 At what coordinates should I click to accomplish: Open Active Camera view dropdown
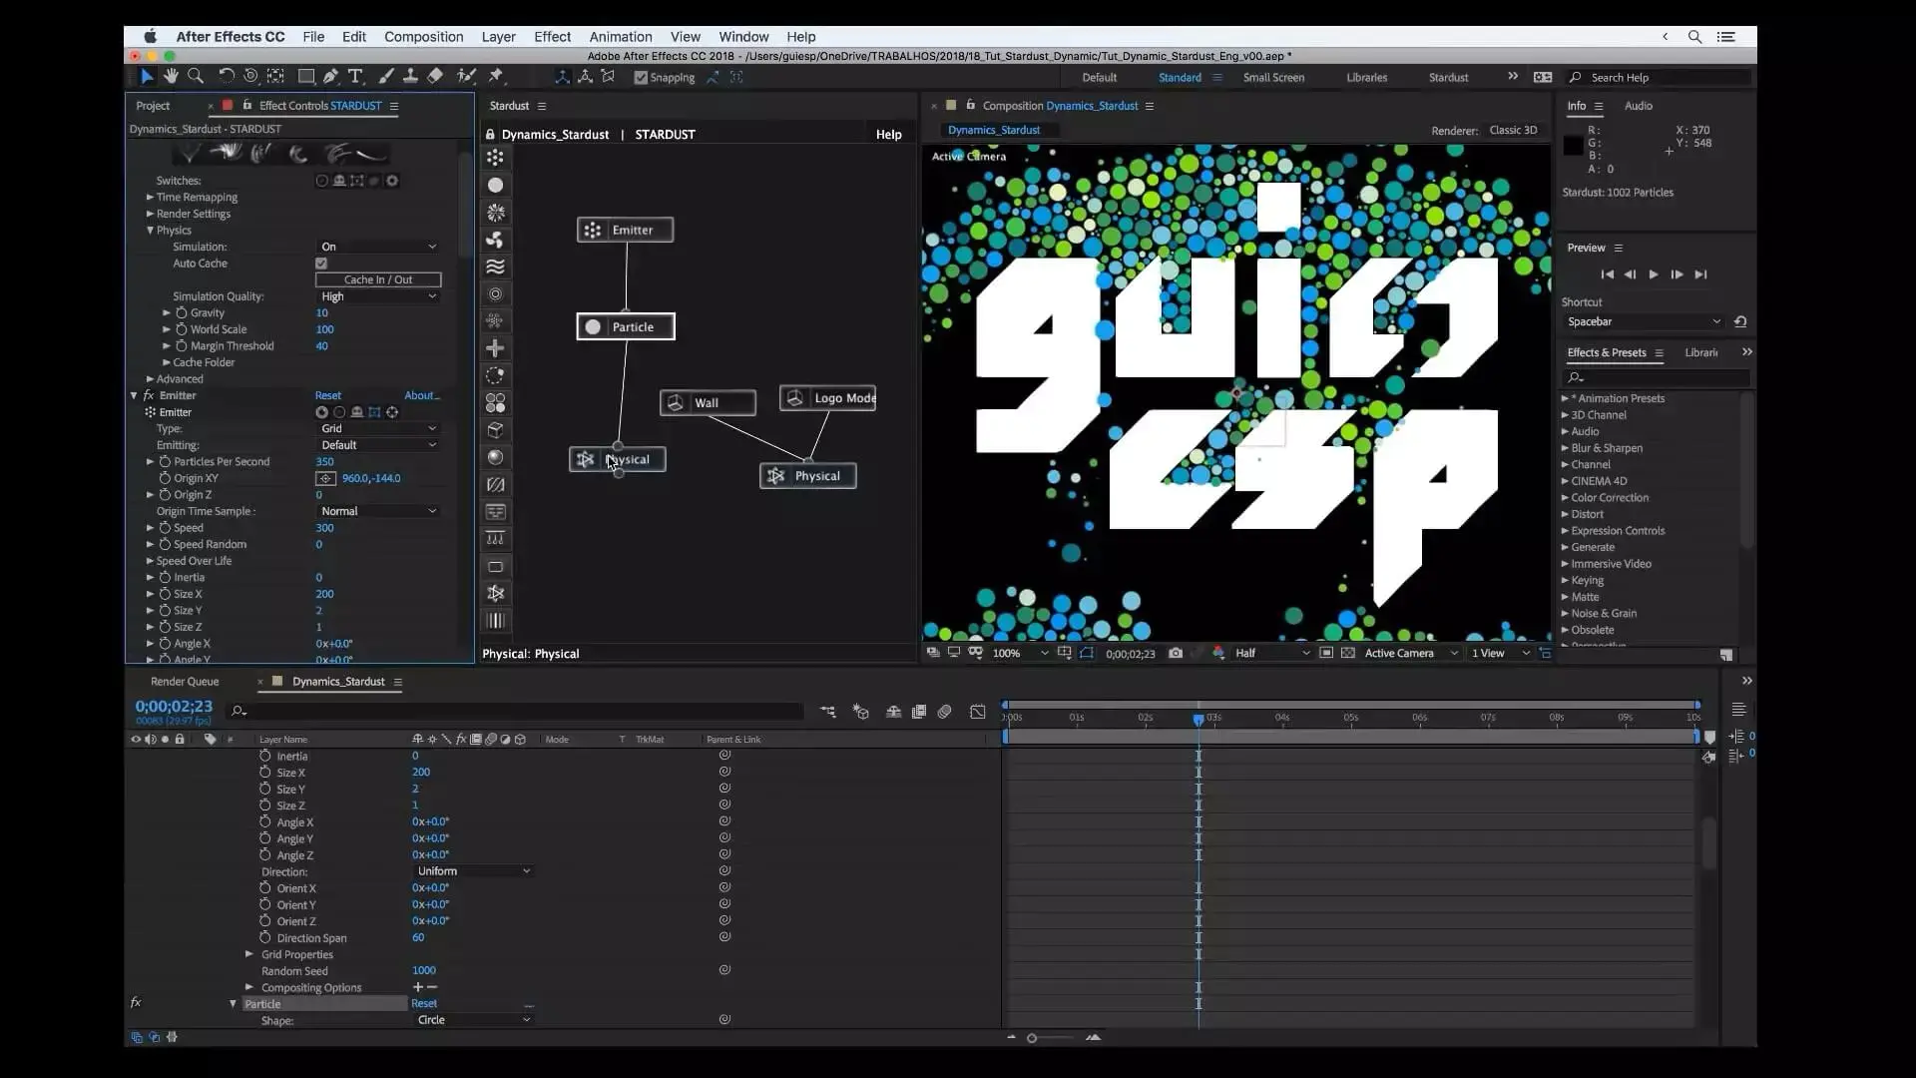coord(1411,653)
